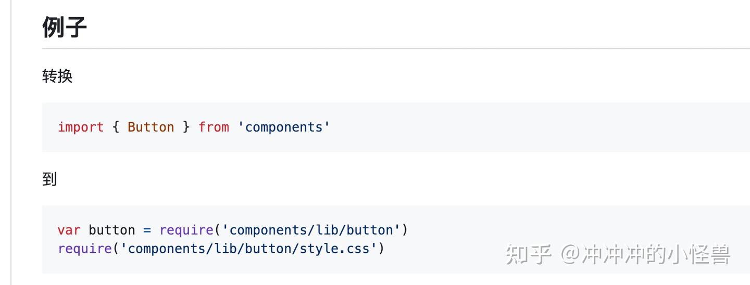This screenshot has width=750, height=285.
Task: Click the import keyword in first code block
Action: (x=81, y=127)
